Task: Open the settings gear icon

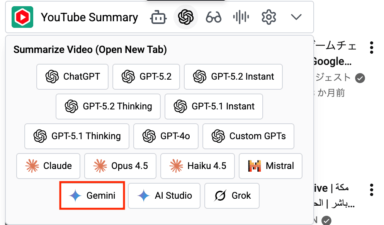Action: click(268, 17)
